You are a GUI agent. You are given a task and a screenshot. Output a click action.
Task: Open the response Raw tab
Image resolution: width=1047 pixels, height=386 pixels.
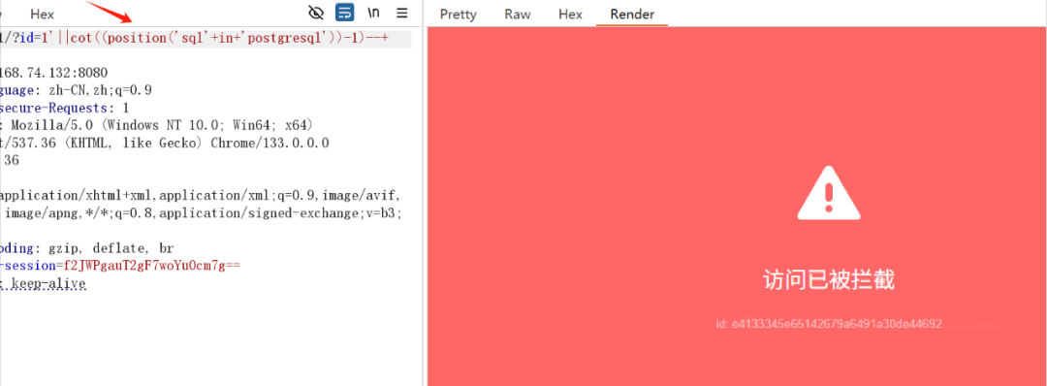(x=518, y=14)
